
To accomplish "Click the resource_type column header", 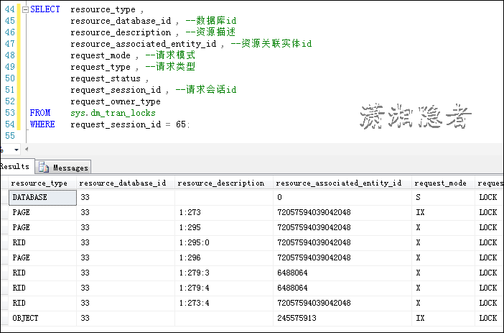I will (x=42, y=183).
